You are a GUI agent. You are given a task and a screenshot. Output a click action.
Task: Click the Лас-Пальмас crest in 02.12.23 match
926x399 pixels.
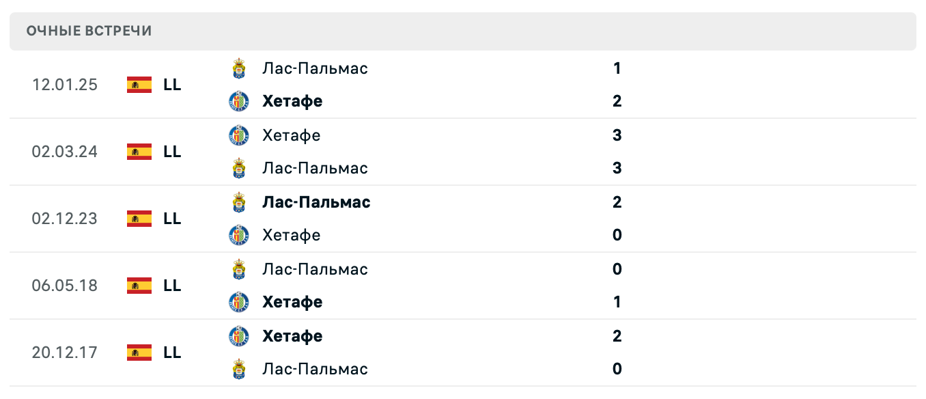(238, 202)
